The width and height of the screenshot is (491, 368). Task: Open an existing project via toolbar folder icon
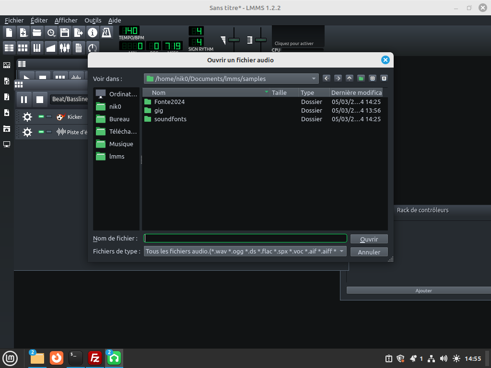click(37, 33)
